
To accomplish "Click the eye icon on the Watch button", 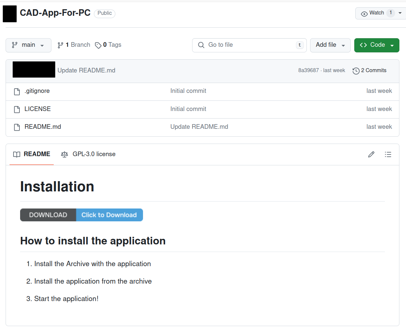I will click(364, 13).
